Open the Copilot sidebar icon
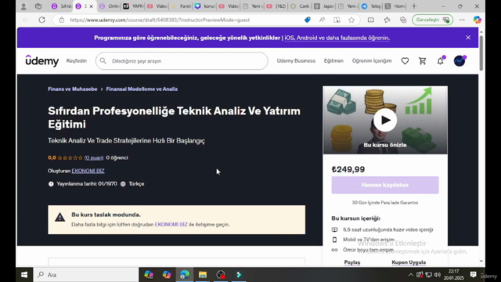 (x=477, y=20)
